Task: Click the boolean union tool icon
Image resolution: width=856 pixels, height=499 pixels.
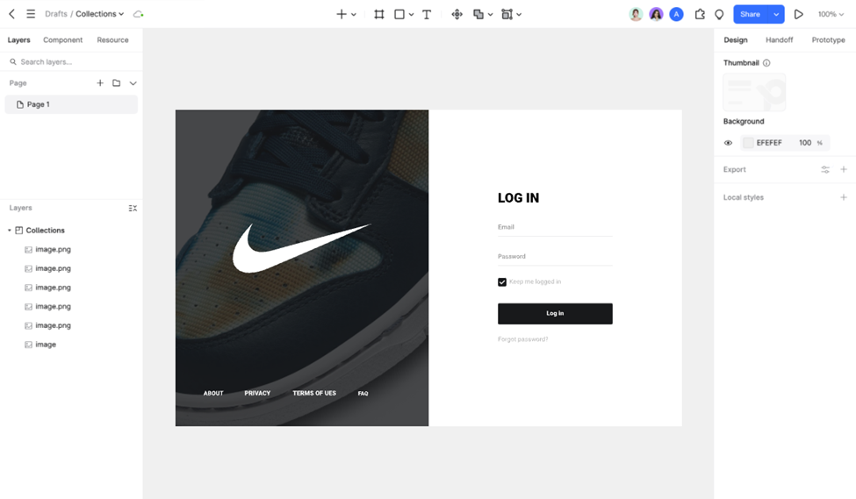Action: point(478,14)
